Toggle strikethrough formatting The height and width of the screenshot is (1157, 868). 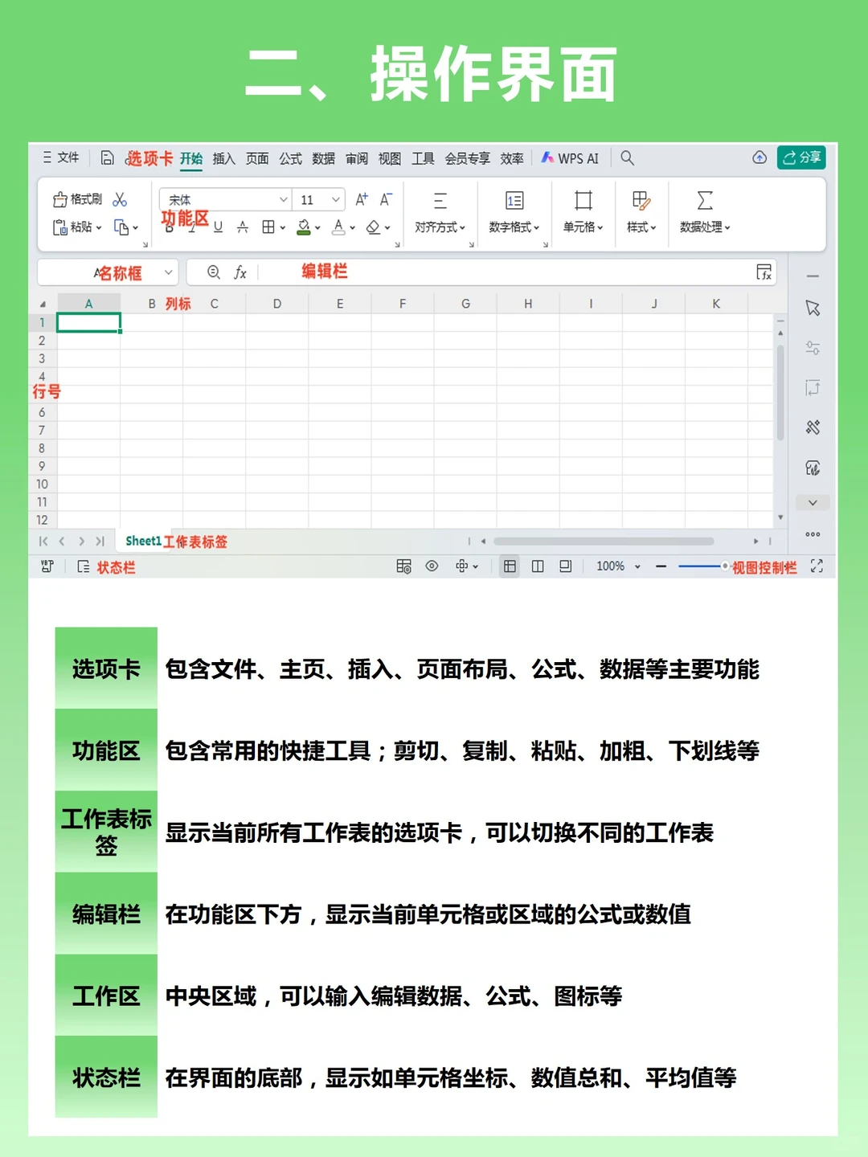[243, 227]
